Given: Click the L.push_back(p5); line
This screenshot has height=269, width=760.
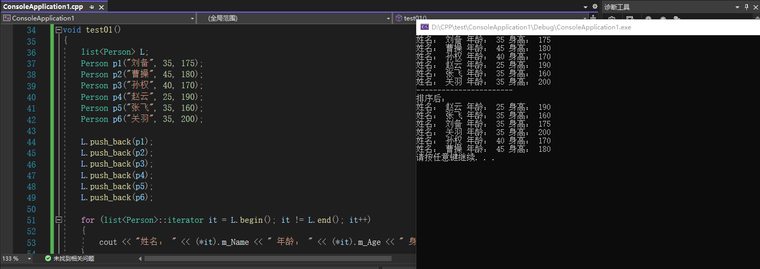Looking at the screenshot, I should pyautogui.click(x=117, y=187).
